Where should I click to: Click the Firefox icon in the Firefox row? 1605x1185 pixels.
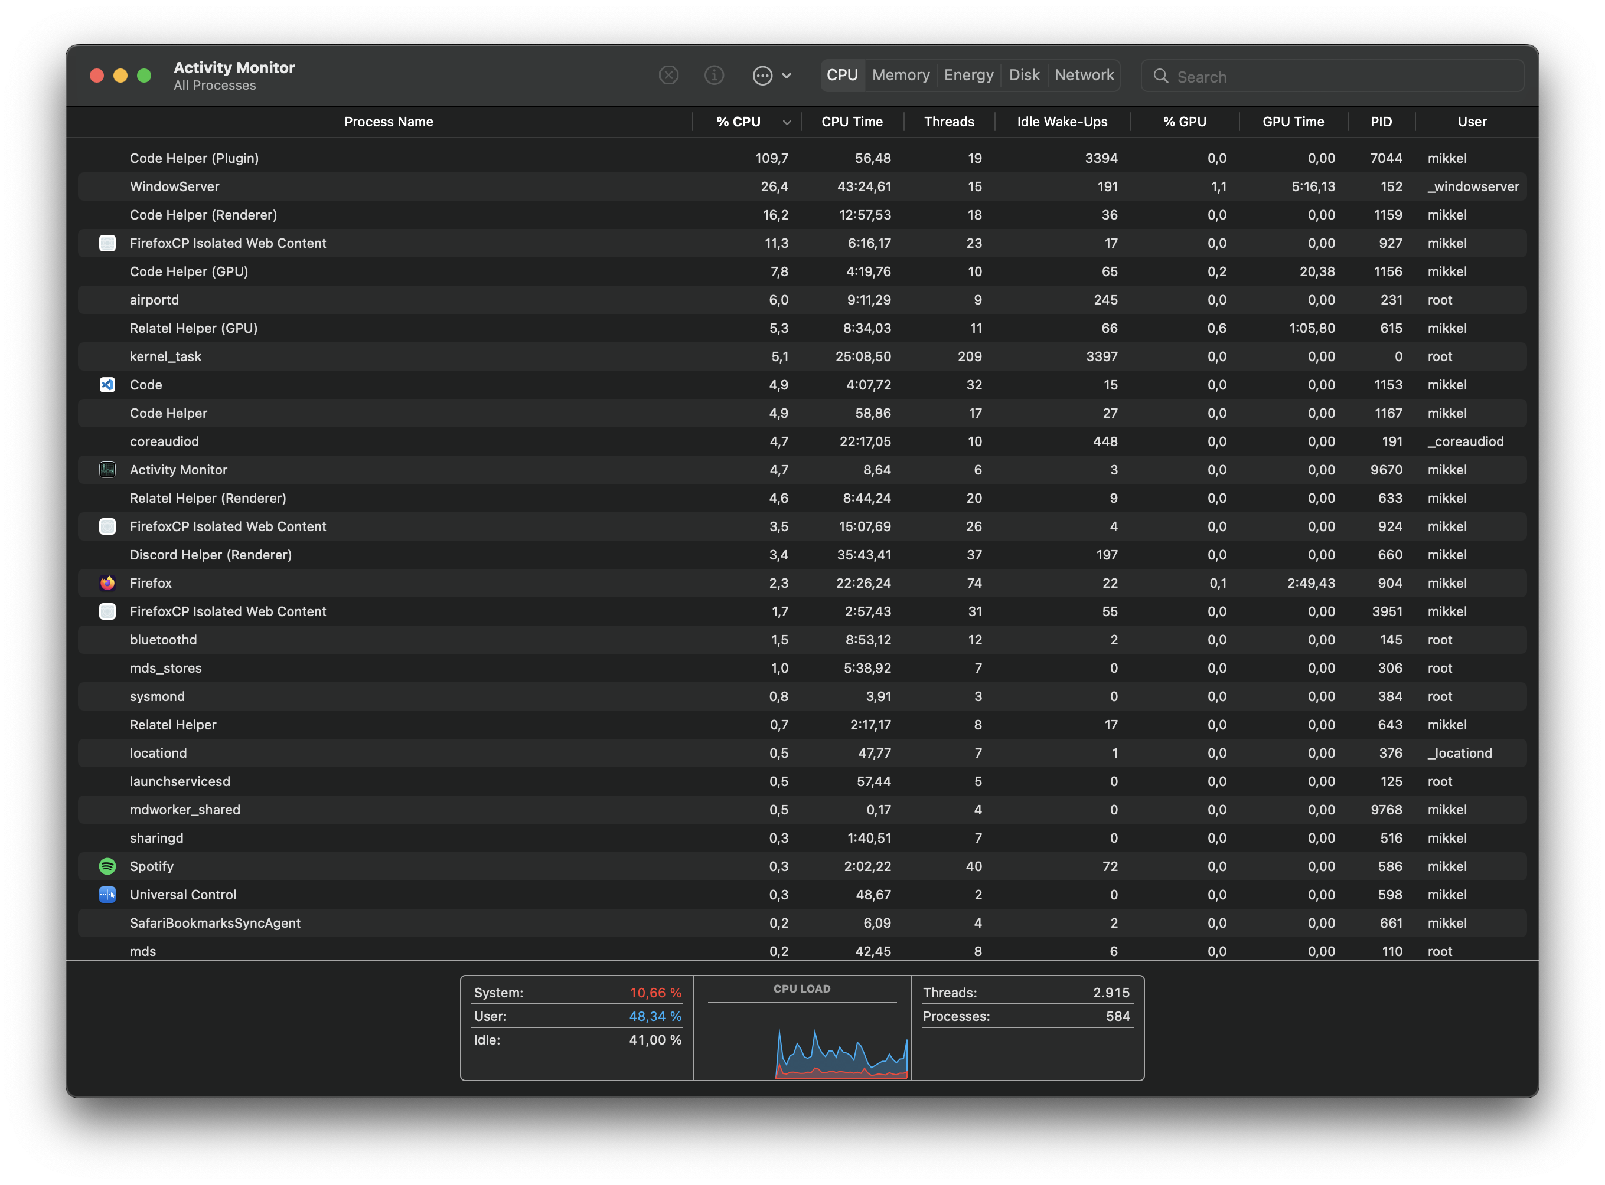tap(107, 583)
